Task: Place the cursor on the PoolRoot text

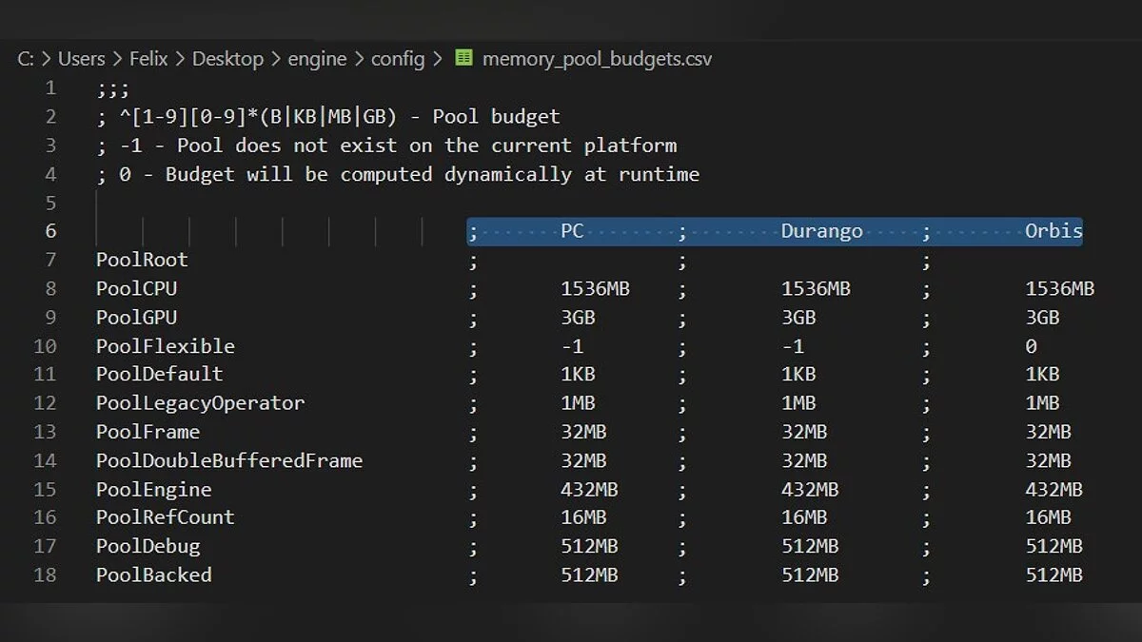Action: (142, 260)
